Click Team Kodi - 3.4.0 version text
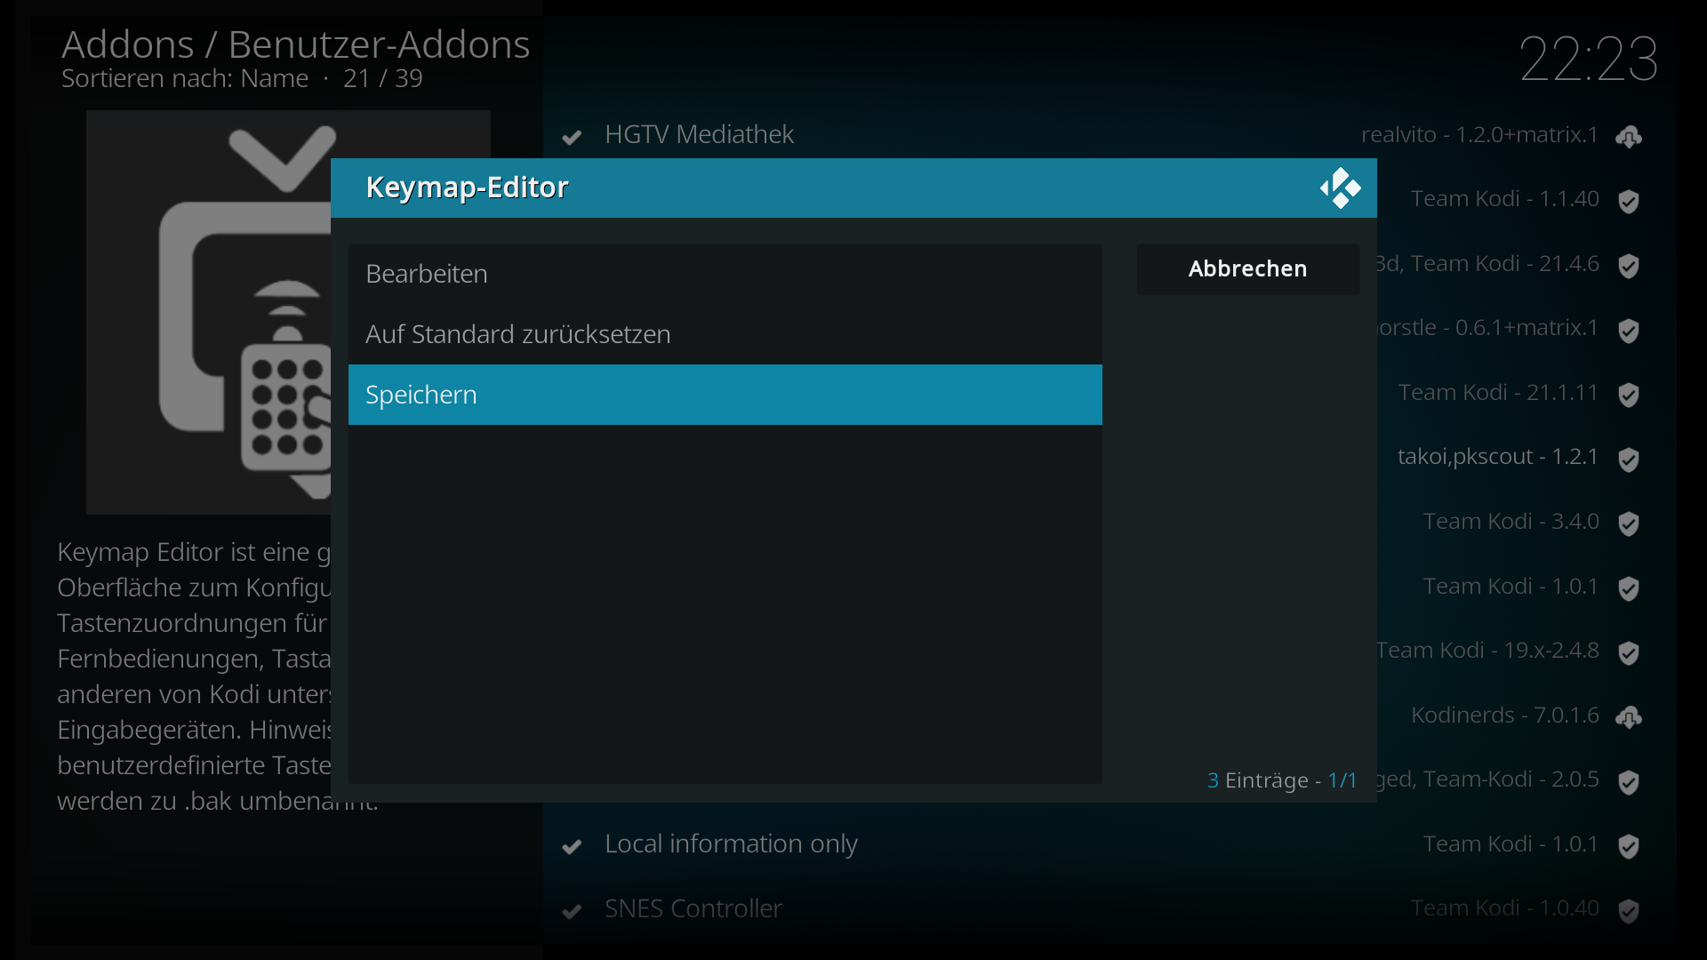This screenshot has width=1707, height=960. 1511,521
